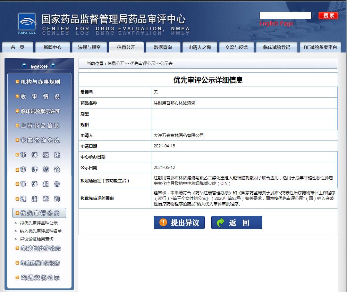Viewport: 347px width, 292px height.
Task: Click the RSS icon beside 机构与办事规则
Action: [17, 82]
